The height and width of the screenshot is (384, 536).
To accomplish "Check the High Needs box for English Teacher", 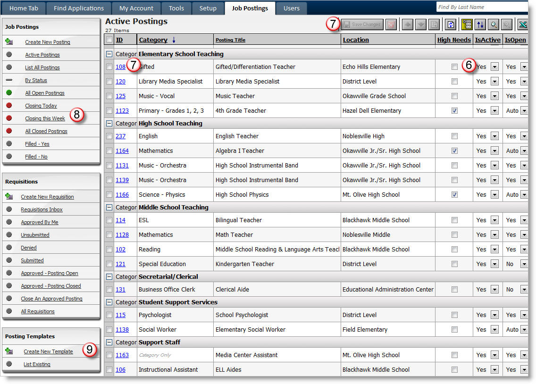I will (454, 136).
